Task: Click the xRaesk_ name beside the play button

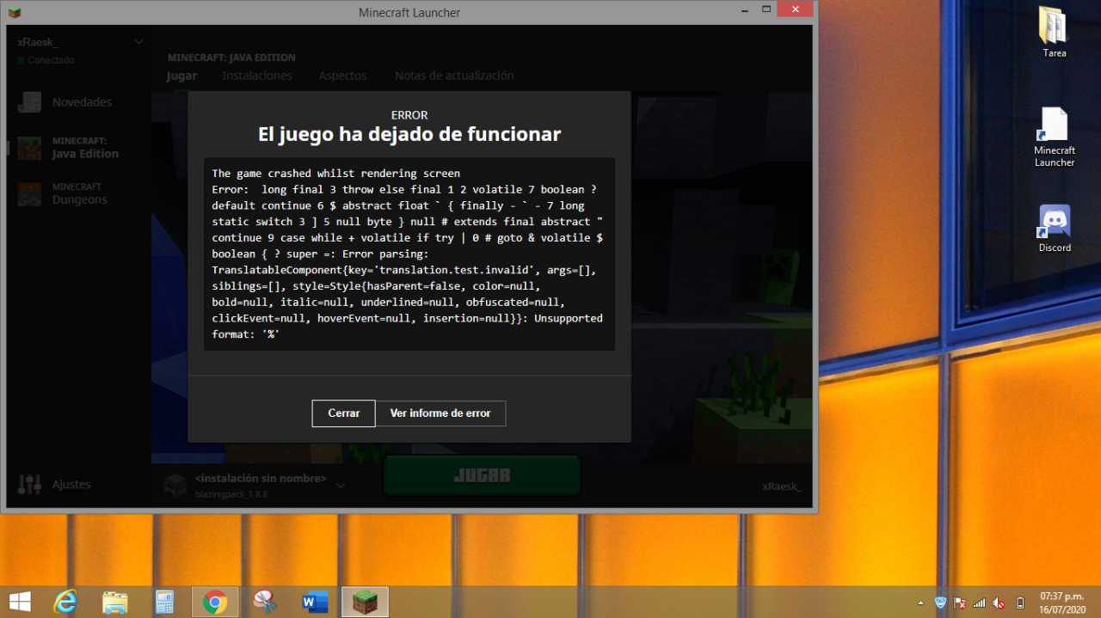Action: 781,486
